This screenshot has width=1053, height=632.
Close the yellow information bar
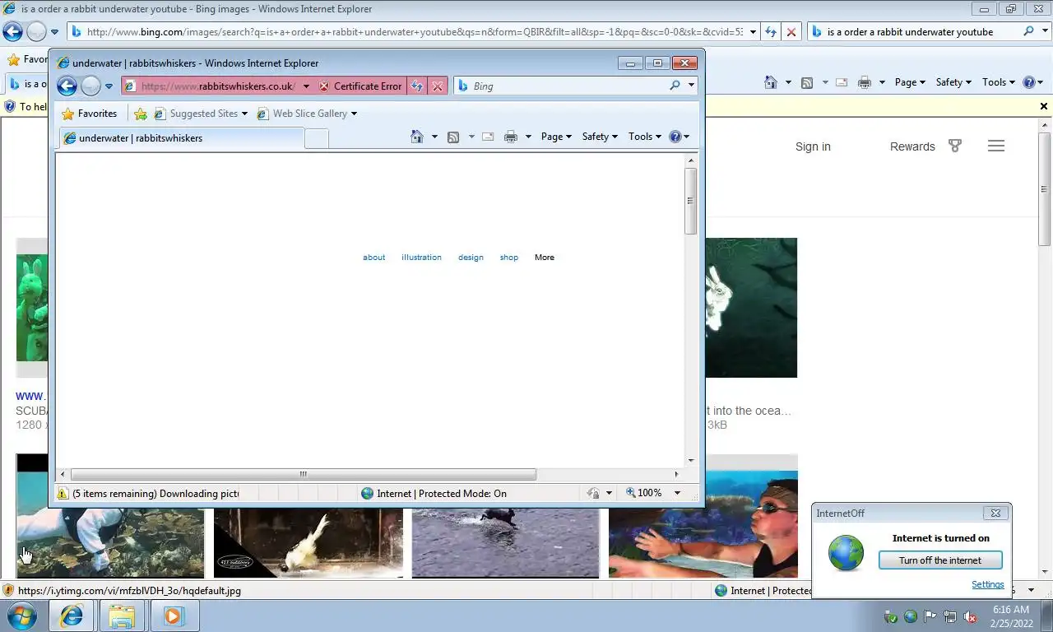pos(1044,106)
